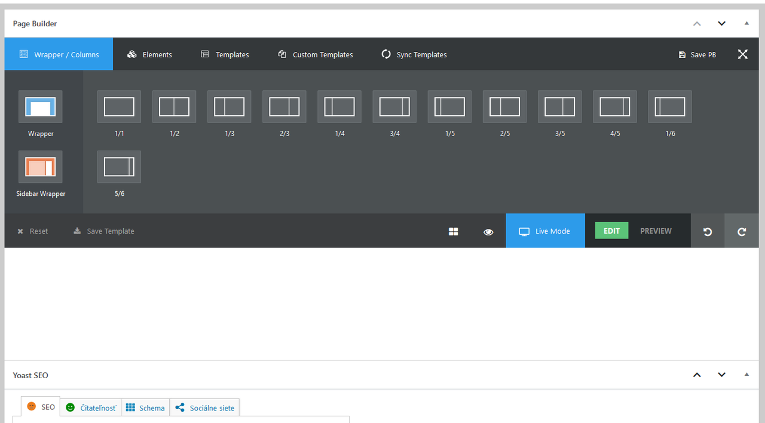Image resolution: width=765 pixels, height=423 pixels.
Task: Switch to the Templates tab
Action: [x=225, y=54]
